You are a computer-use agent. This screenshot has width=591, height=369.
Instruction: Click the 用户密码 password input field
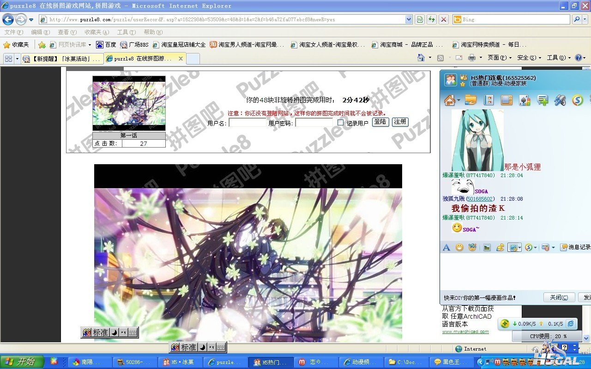(x=314, y=123)
